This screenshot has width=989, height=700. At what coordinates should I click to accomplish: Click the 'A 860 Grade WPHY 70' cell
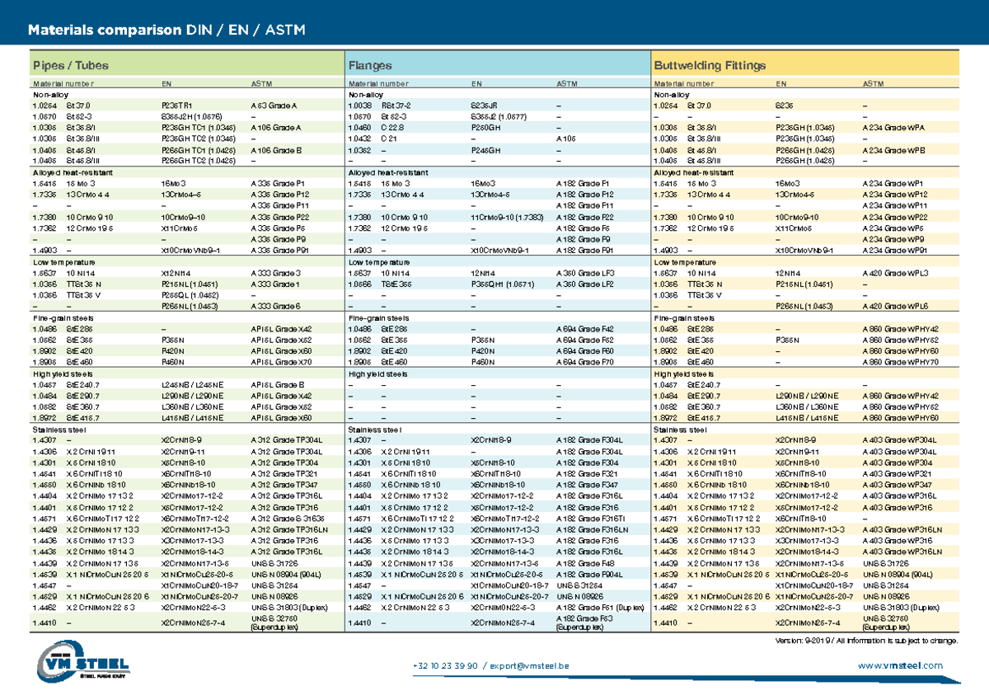[x=901, y=361]
